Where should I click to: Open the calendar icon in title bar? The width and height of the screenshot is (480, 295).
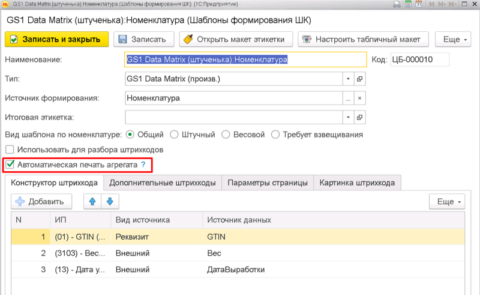(419, 4)
